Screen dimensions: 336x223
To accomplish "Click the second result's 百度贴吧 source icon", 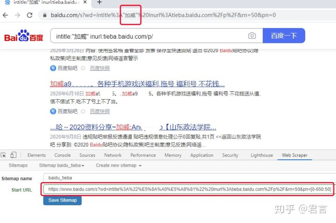I will point(53,111).
